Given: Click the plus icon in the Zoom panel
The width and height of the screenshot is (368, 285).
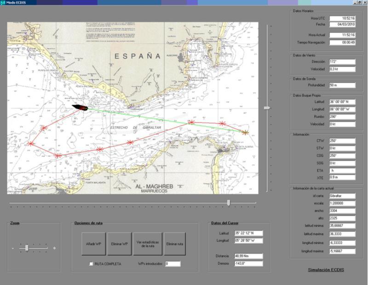Looking at the screenshot, I should click(x=55, y=248).
